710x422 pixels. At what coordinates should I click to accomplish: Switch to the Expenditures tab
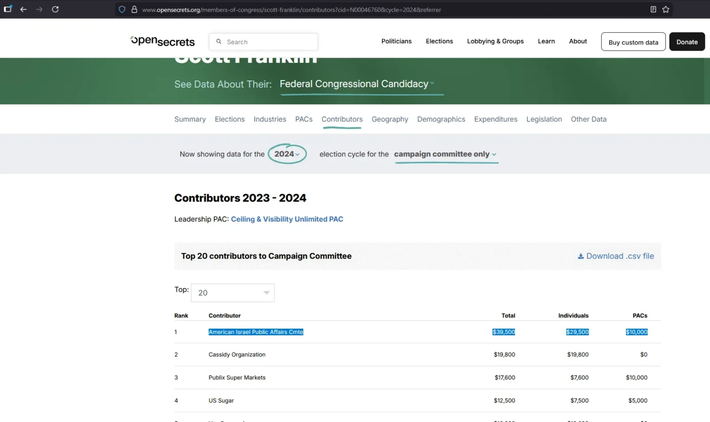tap(496, 119)
